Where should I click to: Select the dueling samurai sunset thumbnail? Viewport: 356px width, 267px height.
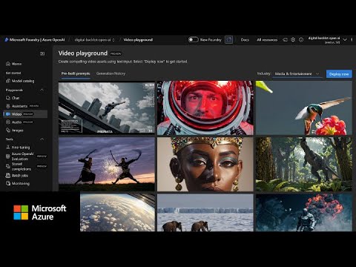(x=107, y=165)
